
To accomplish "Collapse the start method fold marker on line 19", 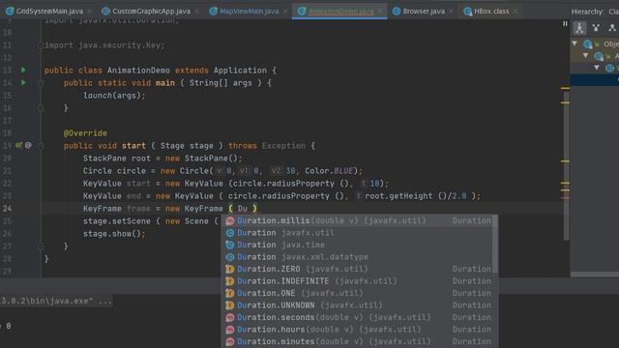I will pyautogui.click(x=41, y=146).
